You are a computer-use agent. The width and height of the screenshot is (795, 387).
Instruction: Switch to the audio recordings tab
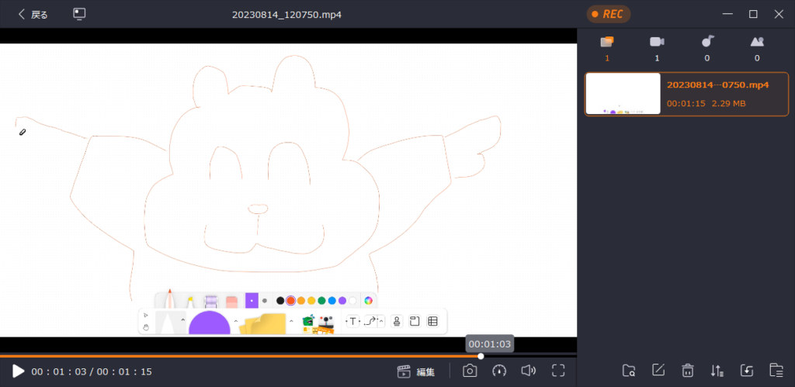(x=707, y=49)
